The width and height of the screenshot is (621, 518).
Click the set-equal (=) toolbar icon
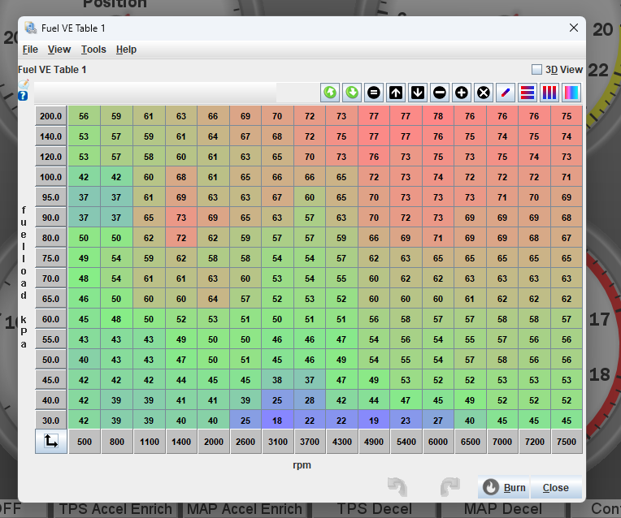374,93
